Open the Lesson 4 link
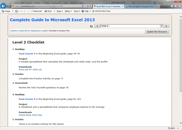 (30, 99)
